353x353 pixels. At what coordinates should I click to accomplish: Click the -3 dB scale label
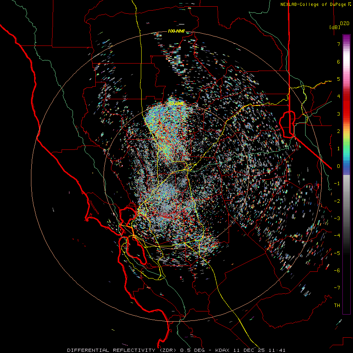pyautogui.click(x=337, y=218)
